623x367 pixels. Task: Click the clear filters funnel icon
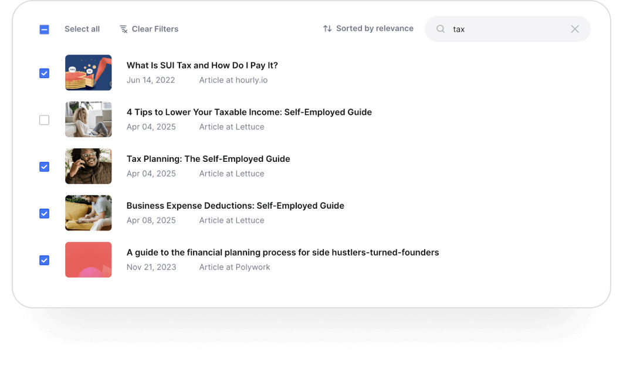pyautogui.click(x=124, y=29)
